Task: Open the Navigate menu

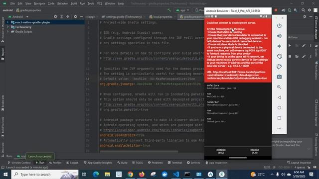Action: (x=39, y=3)
